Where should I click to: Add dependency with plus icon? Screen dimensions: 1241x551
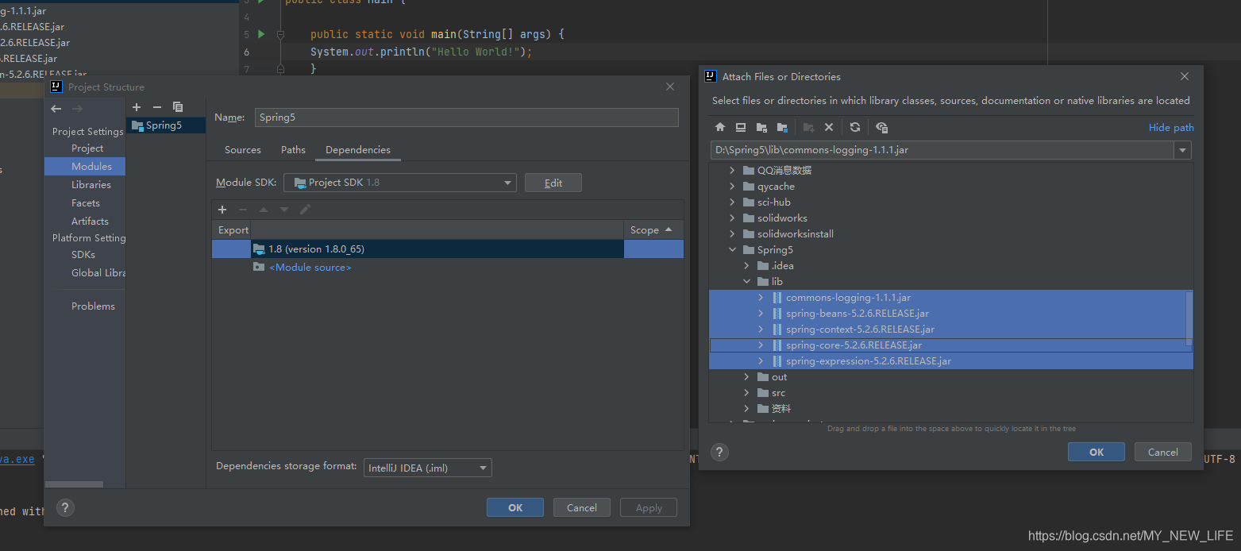222,210
